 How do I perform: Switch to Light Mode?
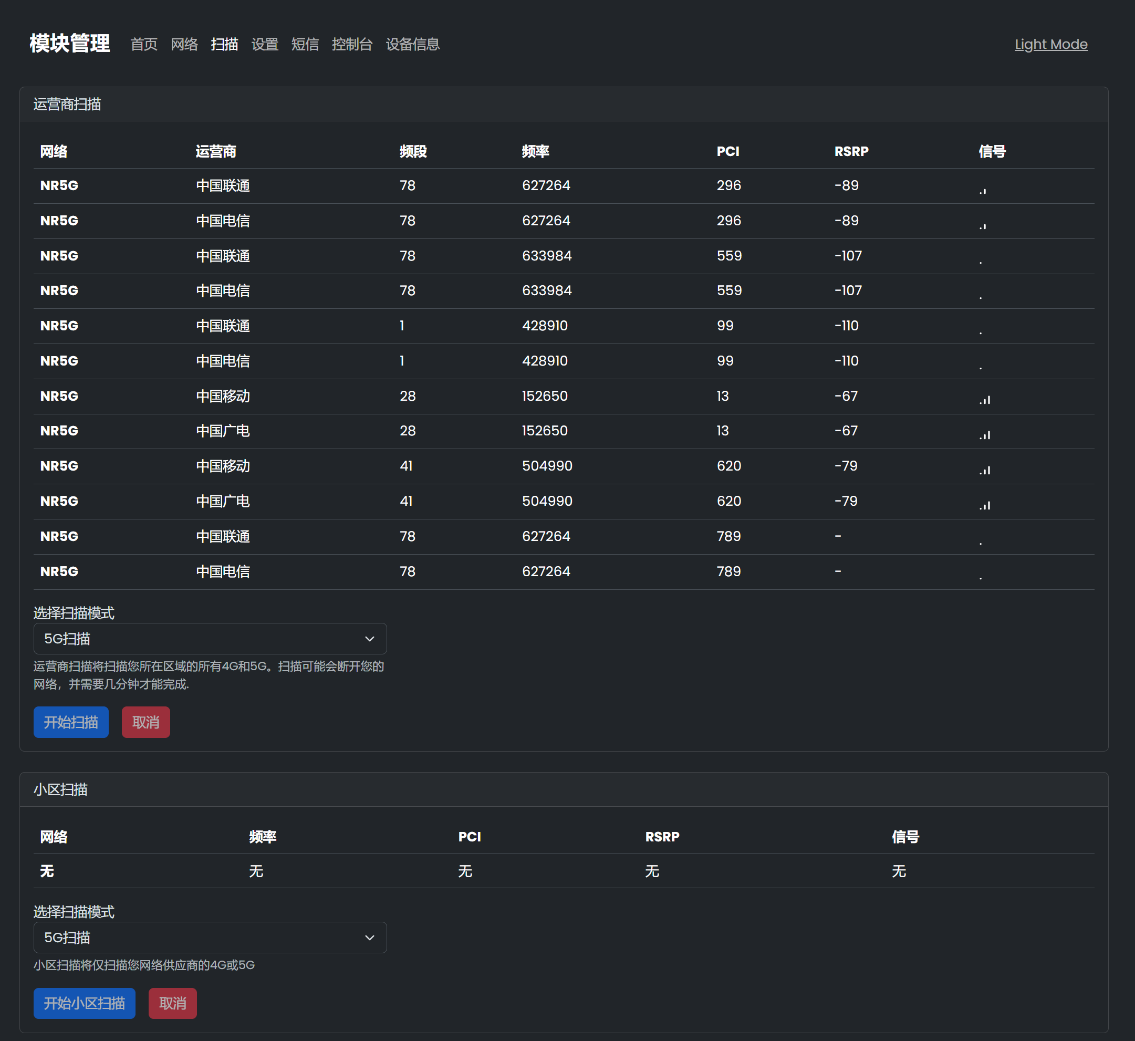tap(1050, 44)
